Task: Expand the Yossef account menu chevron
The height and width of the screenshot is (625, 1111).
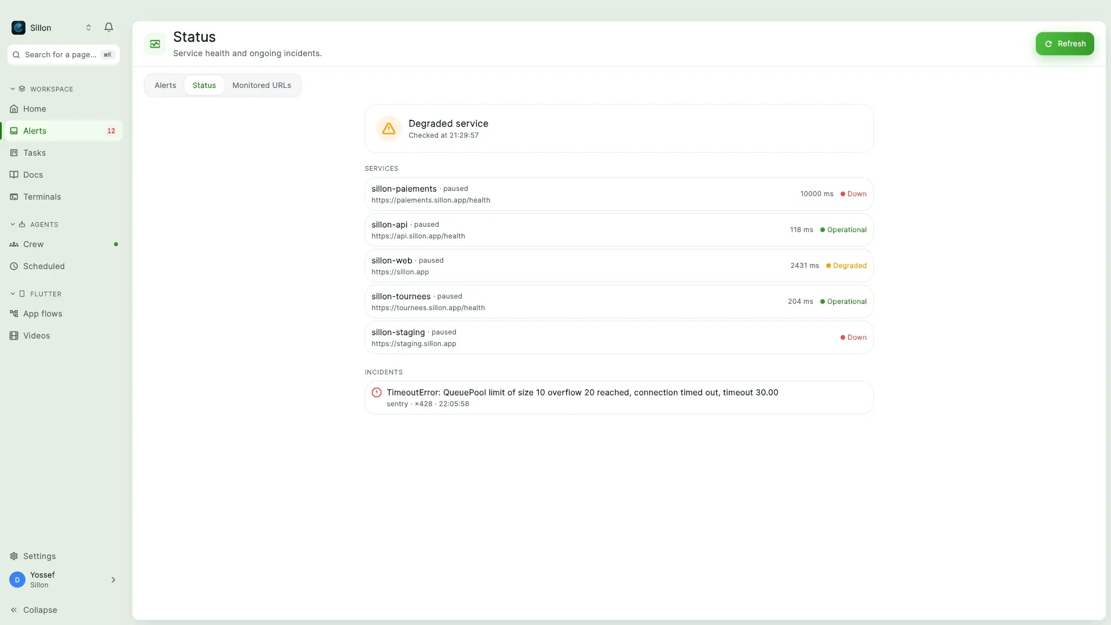Action: click(113, 580)
